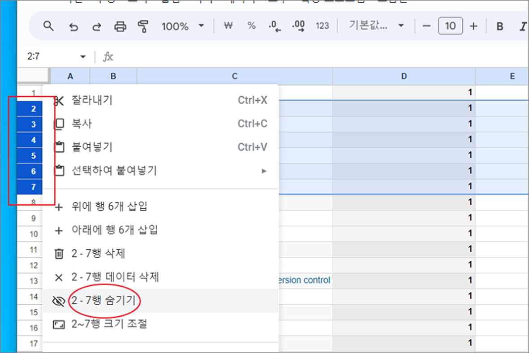Apply won currency format
This screenshot has width=529, height=353.
(228, 26)
